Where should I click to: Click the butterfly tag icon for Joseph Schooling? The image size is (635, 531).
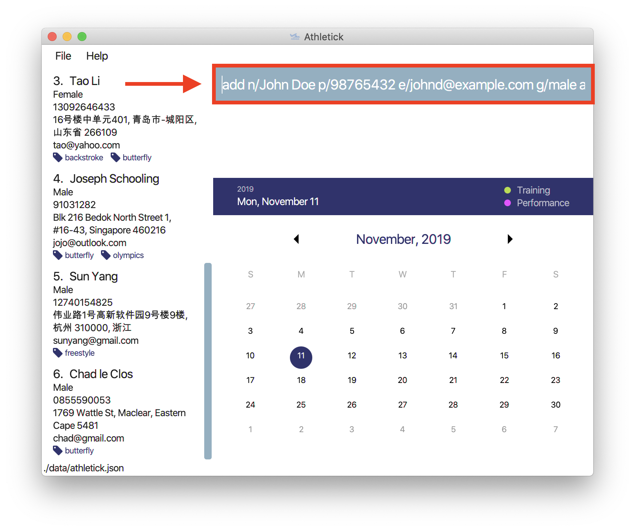58,255
